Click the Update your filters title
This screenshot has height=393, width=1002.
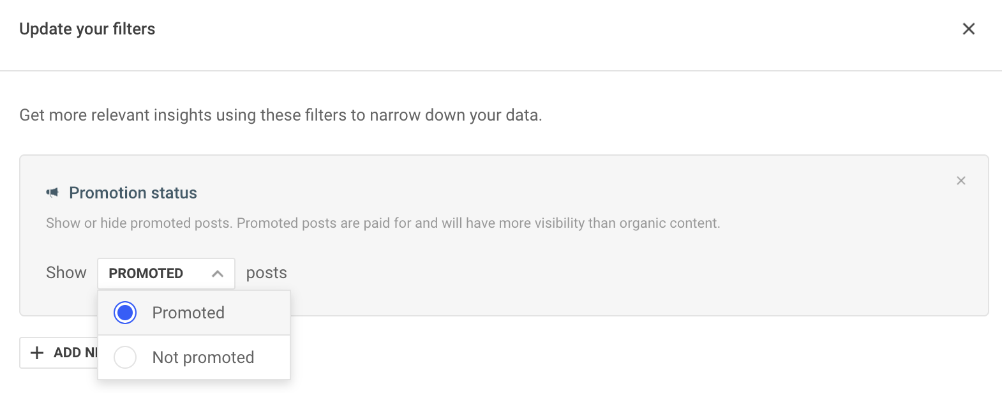tap(87, 29)
